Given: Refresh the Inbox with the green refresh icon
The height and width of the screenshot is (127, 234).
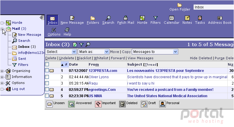Looking at the screenshot, I should (x=75, y=45).
